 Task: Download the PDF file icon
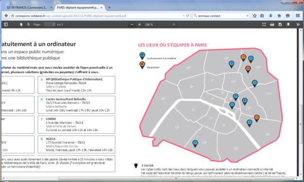[x=280, y=24]
